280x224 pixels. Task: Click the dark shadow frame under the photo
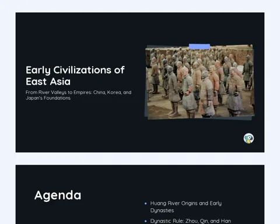(x=200, y=118)
